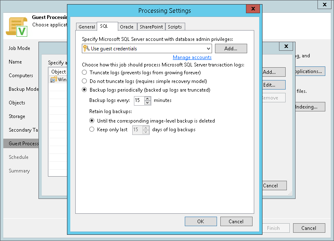Go to the Schedule wizard step
Viewport: 334px width, 241px height.
click(19, 157)
